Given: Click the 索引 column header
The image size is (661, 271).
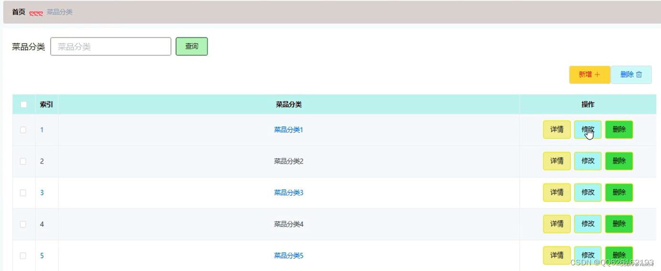Looking at the screenshot, I should [x=46, y=104].
